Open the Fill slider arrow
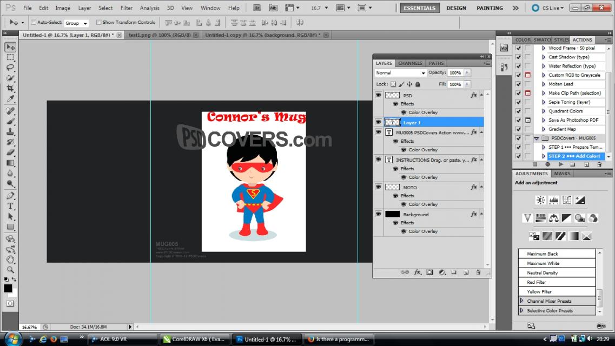 pos(467,84)
